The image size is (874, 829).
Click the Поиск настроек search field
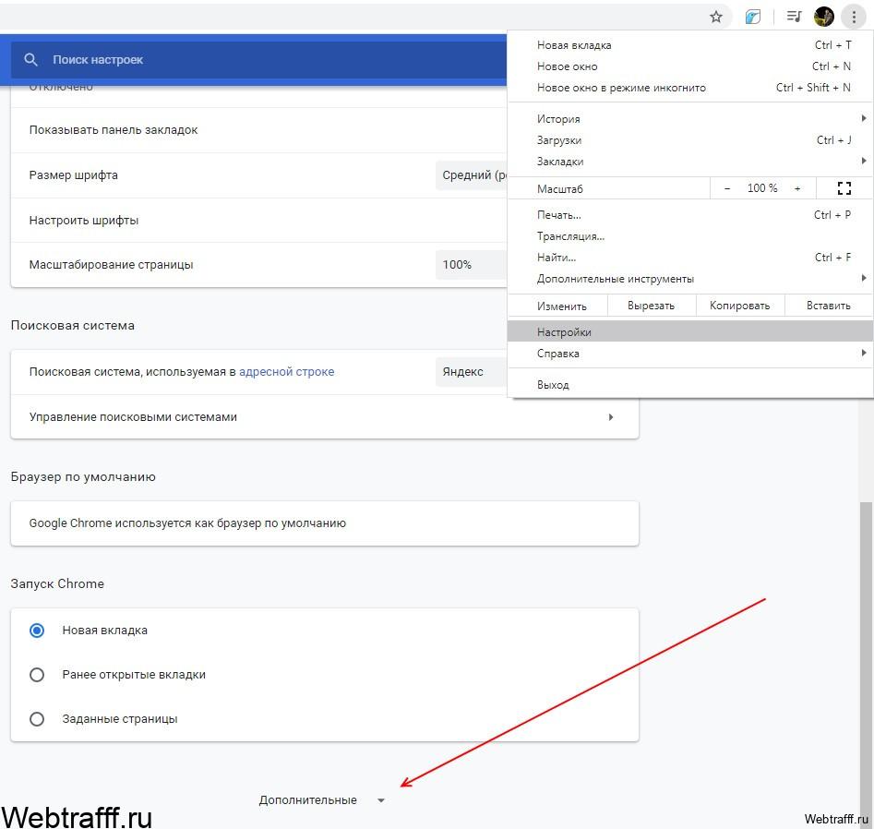[259, 60]
